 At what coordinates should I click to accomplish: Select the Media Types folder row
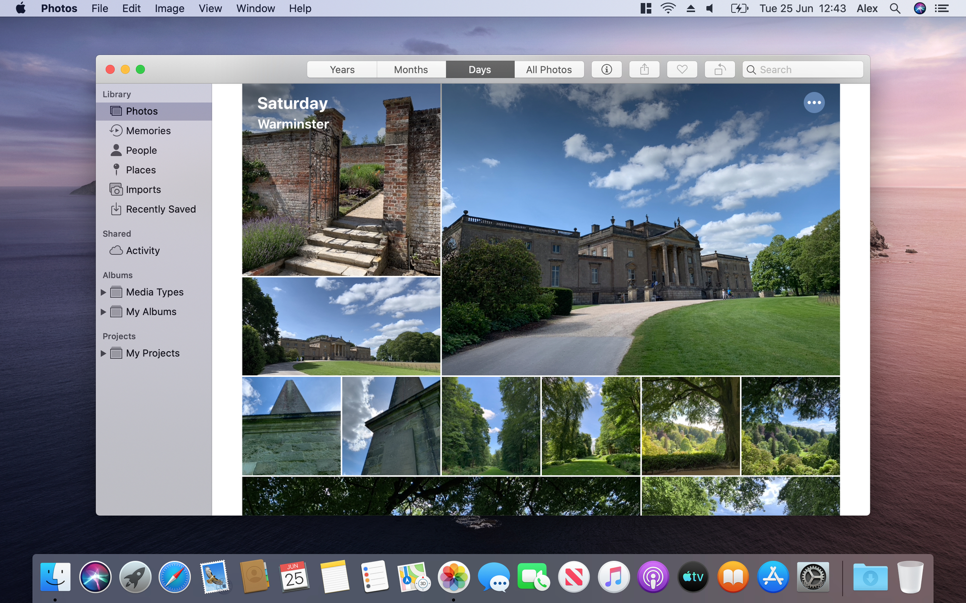(154, 292)
